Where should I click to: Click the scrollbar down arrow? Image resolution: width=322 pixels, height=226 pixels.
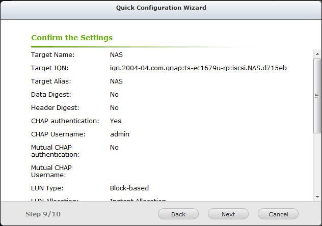tap(317, 196)
